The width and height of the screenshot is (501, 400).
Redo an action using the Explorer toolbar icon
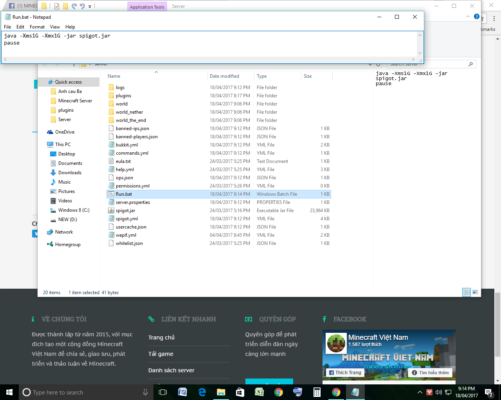74,6
